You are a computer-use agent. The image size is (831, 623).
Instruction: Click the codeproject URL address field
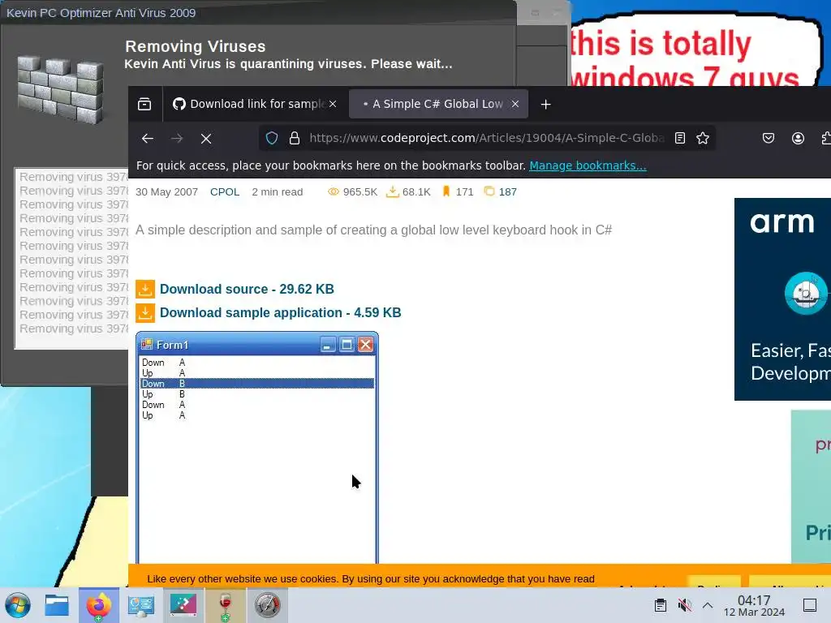(x=487, y=138)
